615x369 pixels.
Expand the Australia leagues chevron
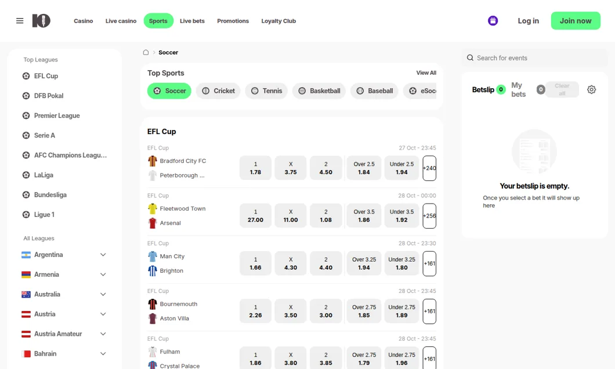coord(103,295)
